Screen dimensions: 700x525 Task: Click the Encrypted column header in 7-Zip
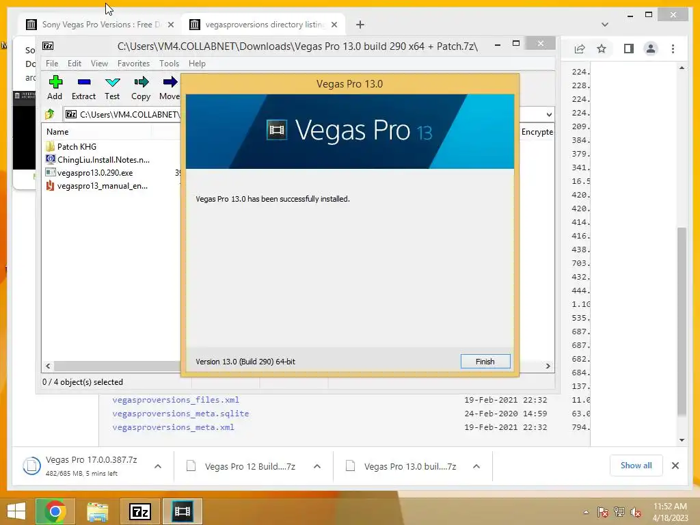537,132
